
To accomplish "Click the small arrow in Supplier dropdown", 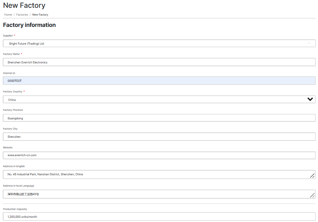I will (x=309, y=44).
